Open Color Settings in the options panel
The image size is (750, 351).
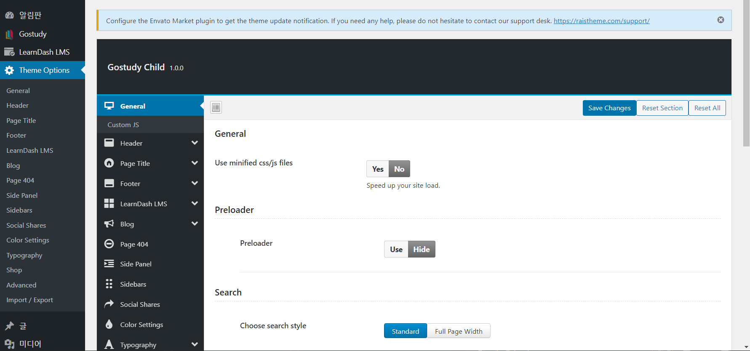point(150,324)
